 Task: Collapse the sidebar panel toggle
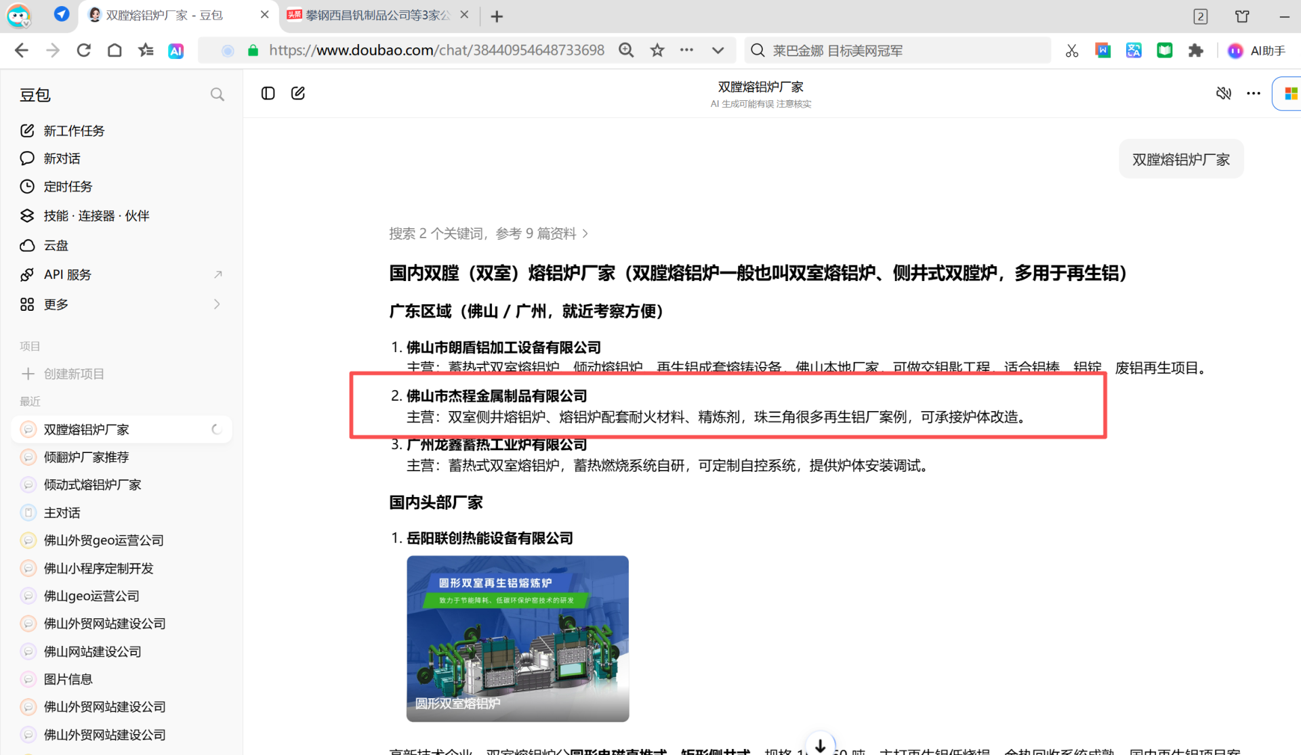268,93
